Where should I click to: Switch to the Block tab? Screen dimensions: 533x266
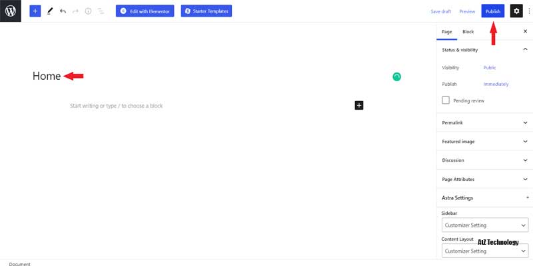click(x=468, y=31)
